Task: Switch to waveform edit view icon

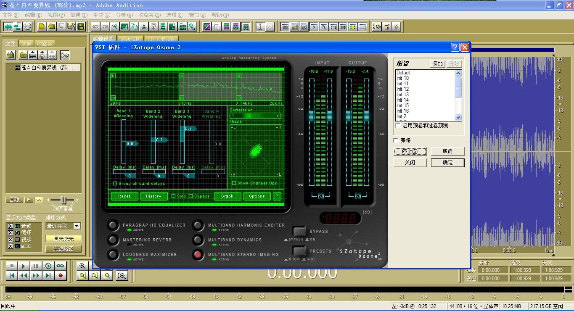Action: [8, 26]
